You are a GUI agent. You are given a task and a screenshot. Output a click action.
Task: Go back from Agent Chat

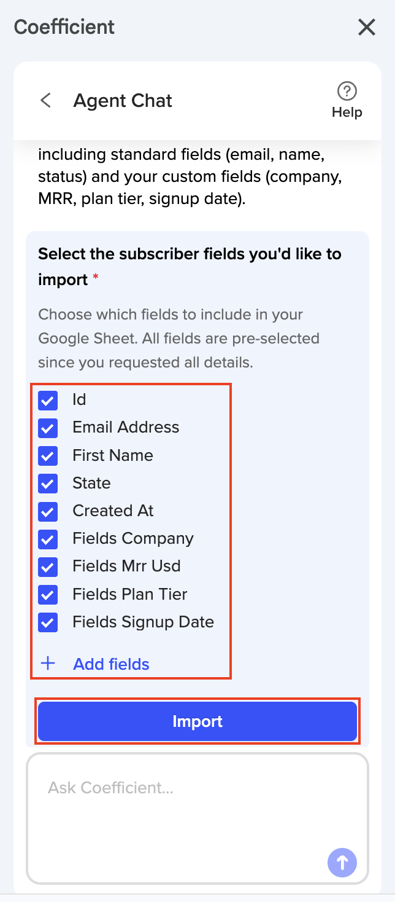[x=45, y=101]
